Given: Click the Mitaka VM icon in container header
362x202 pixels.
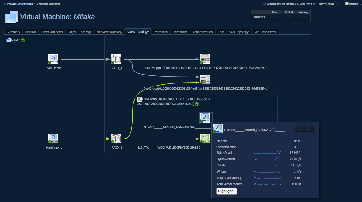Looking at the screenshot, I should click(9, 40).
